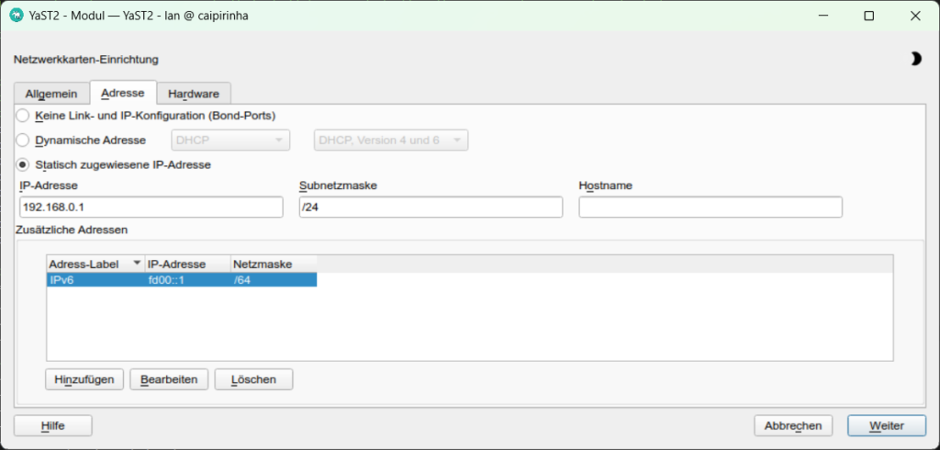Focus the Subnetzmaske input field
Image resolution: width=940 pixels, height=450 pixels.
click(431, 207)
